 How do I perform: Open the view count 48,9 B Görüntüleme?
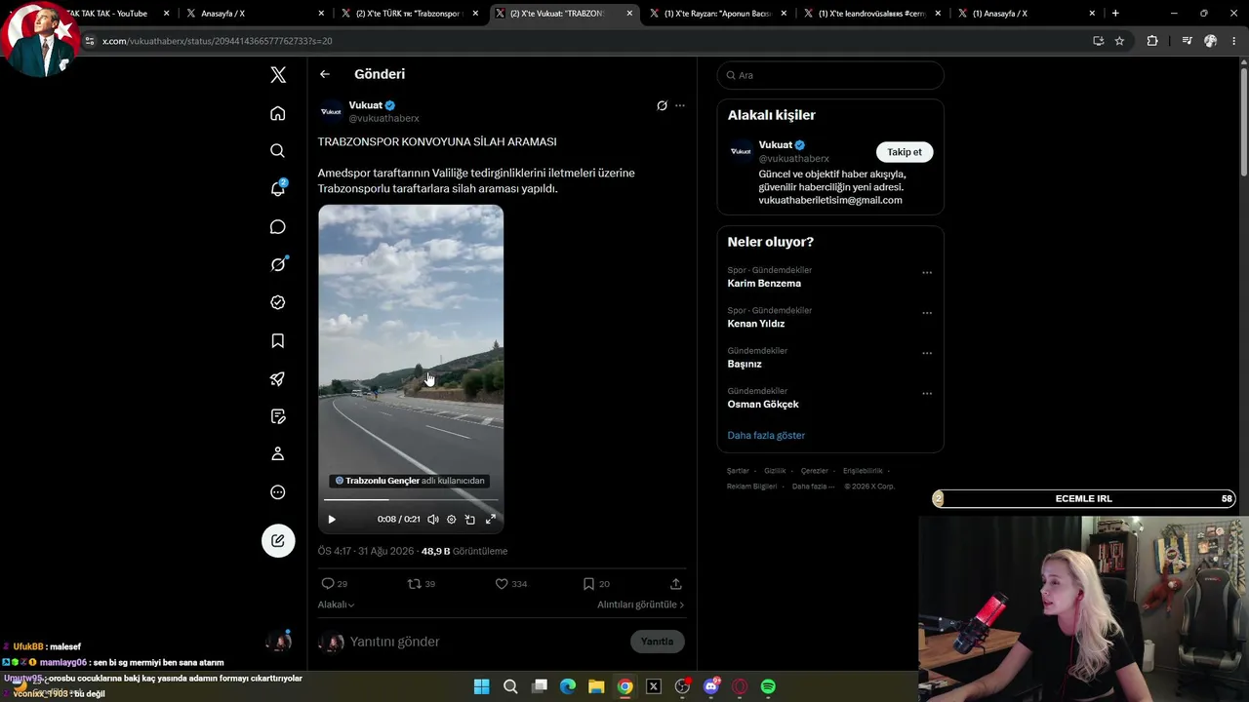464,551
